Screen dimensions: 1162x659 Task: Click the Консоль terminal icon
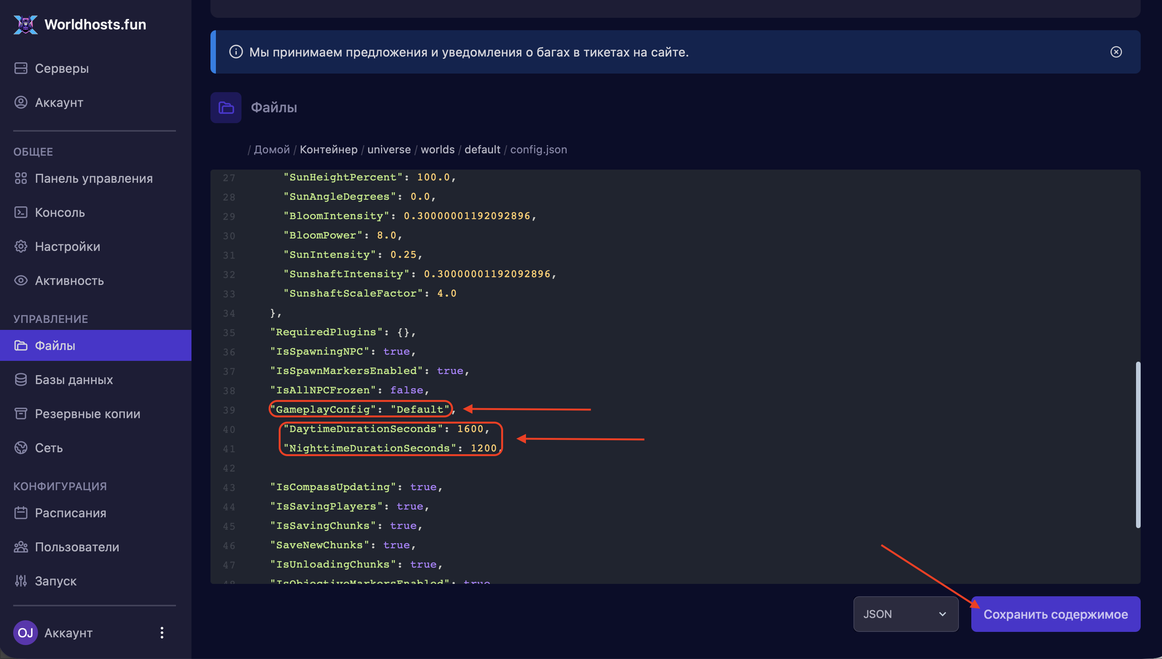coord(21,212)
